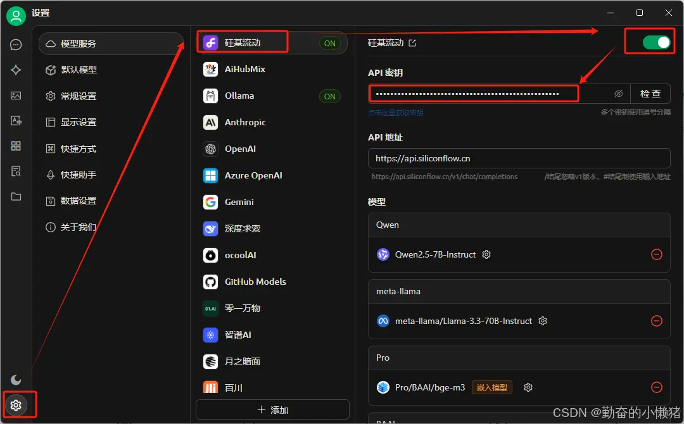Select 默认模型 settings section
The width and height of the screenshot is (684, 424).
click(111, 70)
